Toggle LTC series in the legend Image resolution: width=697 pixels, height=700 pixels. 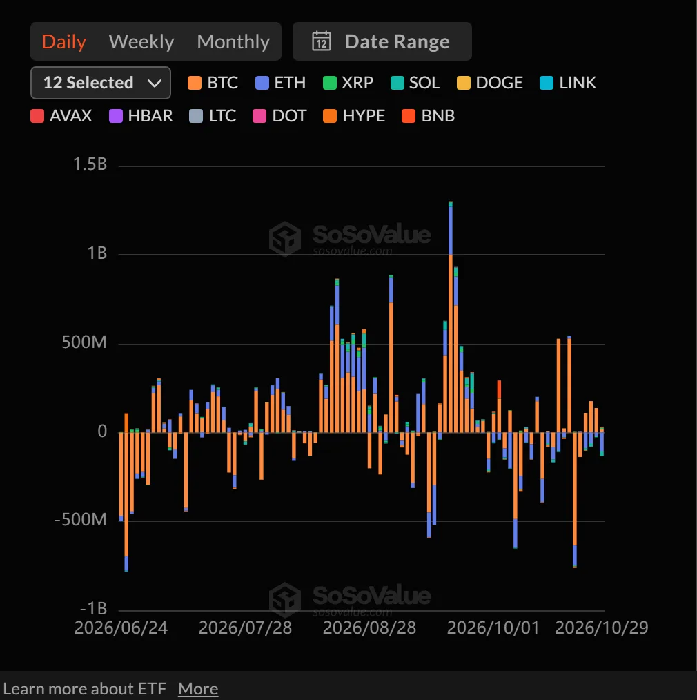pos(213,116)
